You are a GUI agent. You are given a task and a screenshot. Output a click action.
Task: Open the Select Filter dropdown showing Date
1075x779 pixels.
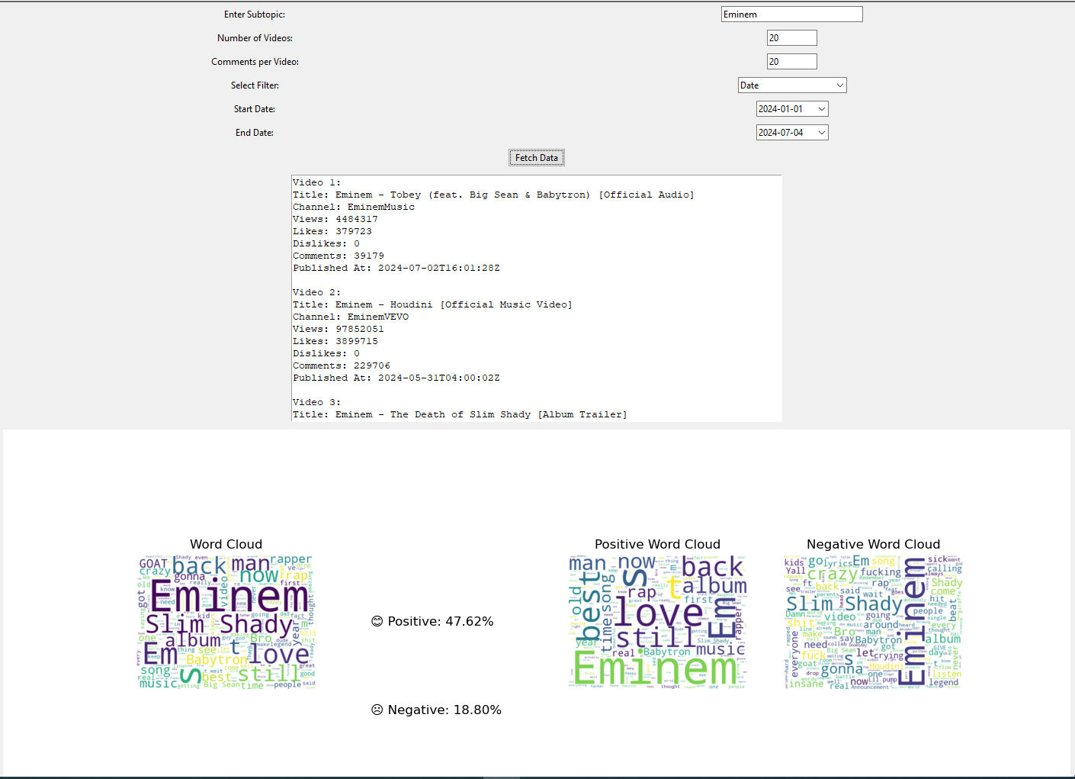792,85
